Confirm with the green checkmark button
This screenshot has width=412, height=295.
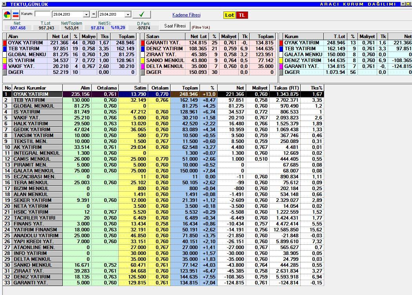pyautogui.click(x=142, y=14)
